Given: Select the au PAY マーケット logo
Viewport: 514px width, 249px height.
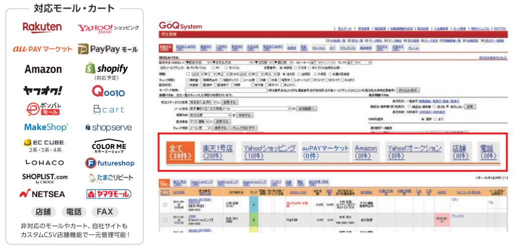Looking at the screenshot, I should [43, 49].
